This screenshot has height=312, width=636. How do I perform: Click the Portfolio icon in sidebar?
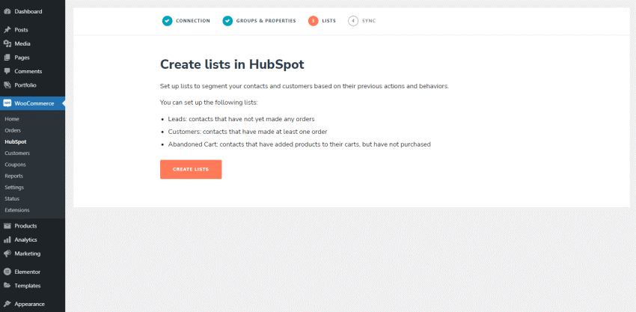(x=7, y=85)
